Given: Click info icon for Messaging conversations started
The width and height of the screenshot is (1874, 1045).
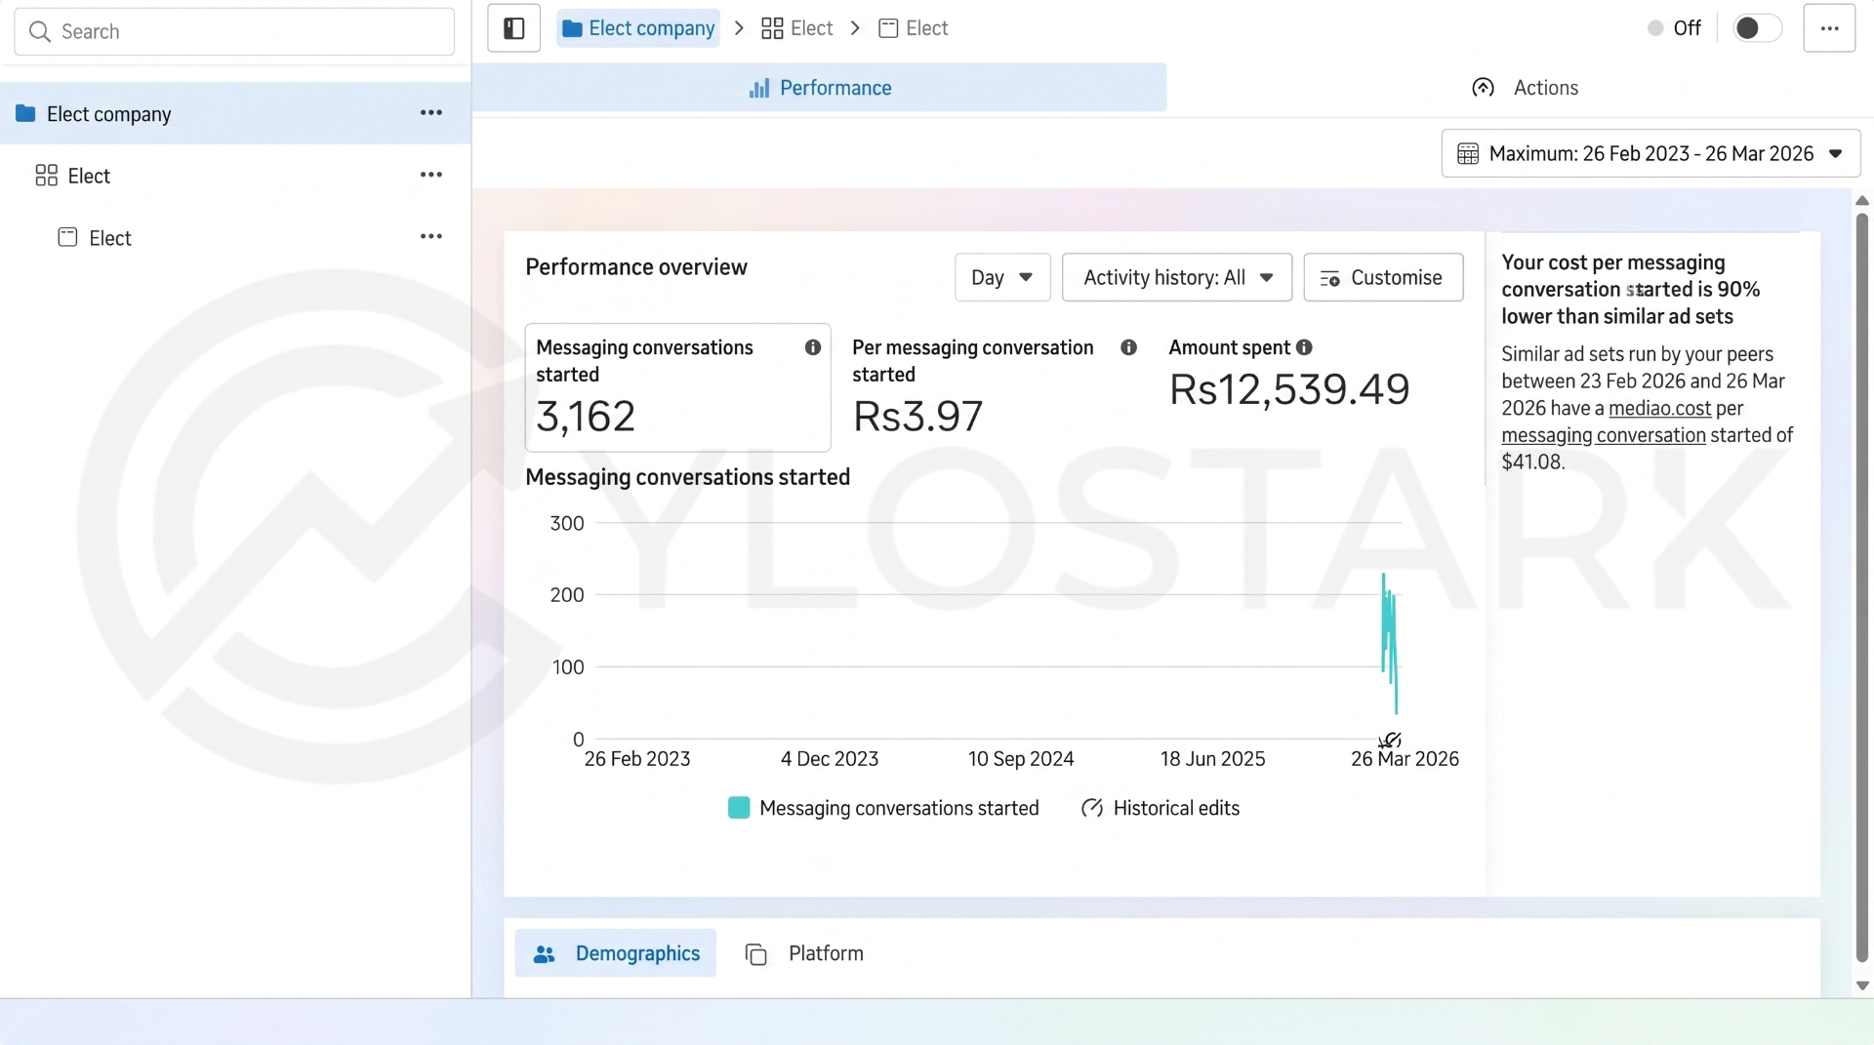Looking at the screenshot, I should [x=812, y=347].
